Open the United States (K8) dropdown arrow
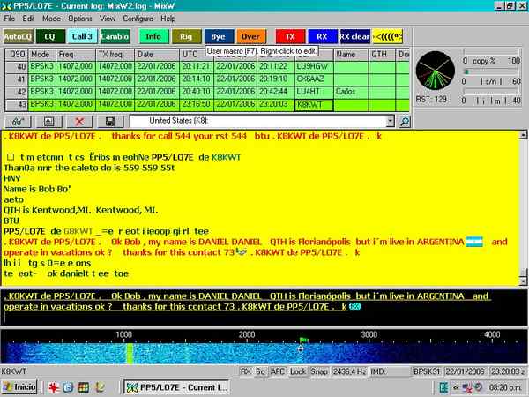 (390, 121)
